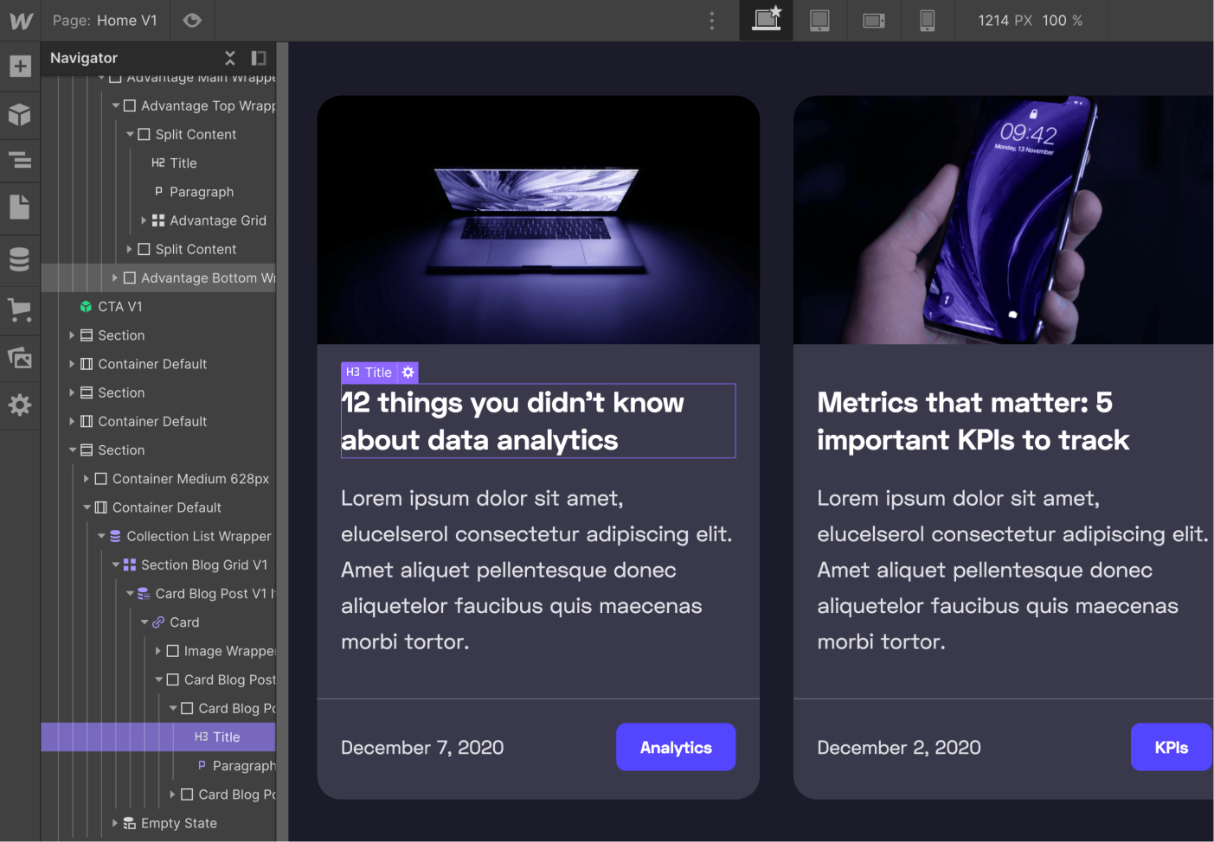The height and width of the screenshot is (842, 1214).
Task: Open the three-dot overflow menu
Action: click(x=711, y=20)
